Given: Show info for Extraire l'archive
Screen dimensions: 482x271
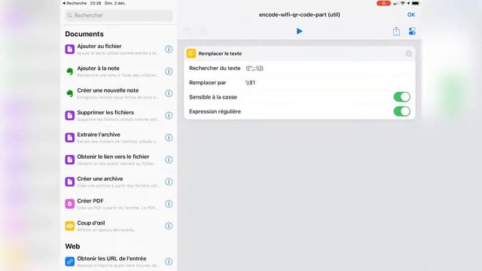Looking at the screenshot, I should click(x=169, y=138).
